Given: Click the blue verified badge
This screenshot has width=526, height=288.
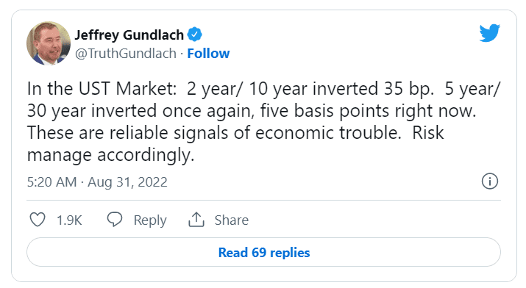Looking at the screenshot, I should (194, 35).
